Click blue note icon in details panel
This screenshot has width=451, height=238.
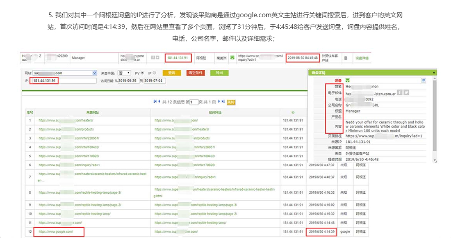click(x=424, y=80)
